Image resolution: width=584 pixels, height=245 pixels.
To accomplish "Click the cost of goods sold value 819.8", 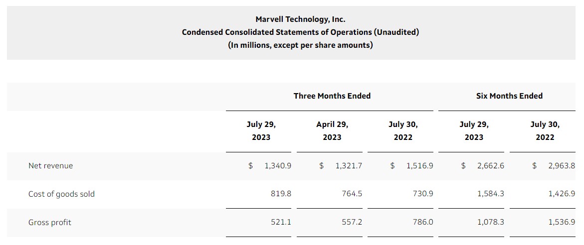I will (x=281, y=194).
